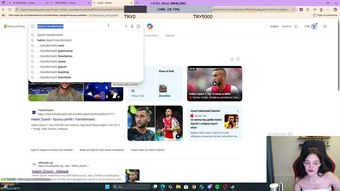Viewport: 340px width, 191px height.
Task: Click Bu önerilerle ilgili geri bildirim
Action: 126,85
